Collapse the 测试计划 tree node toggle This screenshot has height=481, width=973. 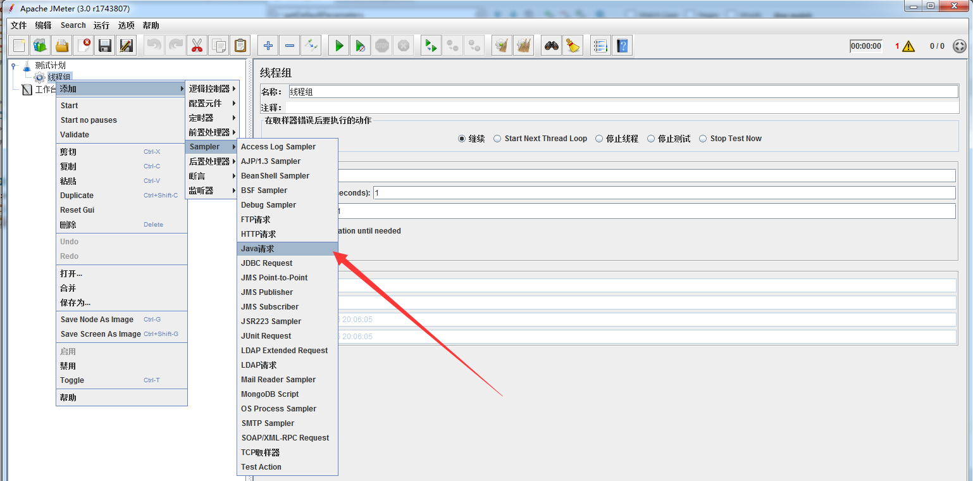(13, 65)
